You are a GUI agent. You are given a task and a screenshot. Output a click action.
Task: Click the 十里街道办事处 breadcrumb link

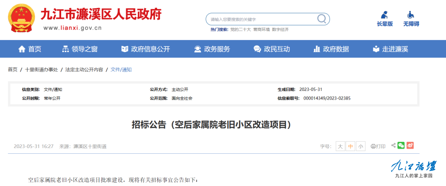(x=42, y=70)
